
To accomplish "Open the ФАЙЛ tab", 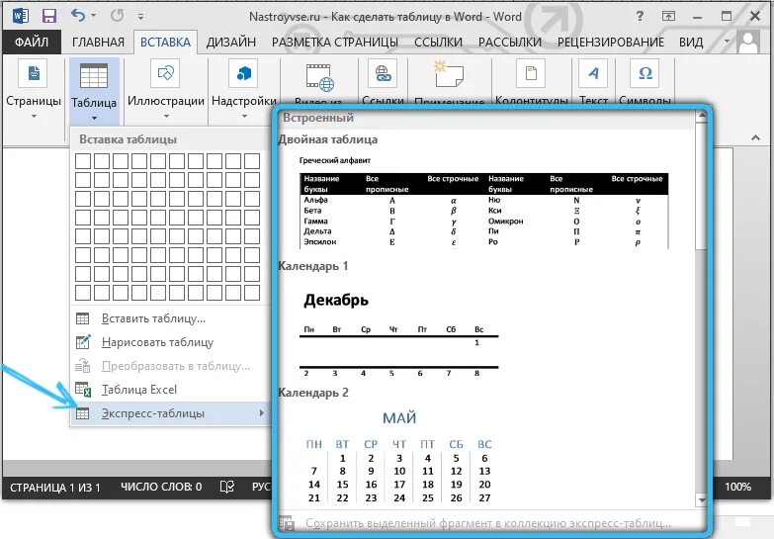I will (x=32, y=43).
